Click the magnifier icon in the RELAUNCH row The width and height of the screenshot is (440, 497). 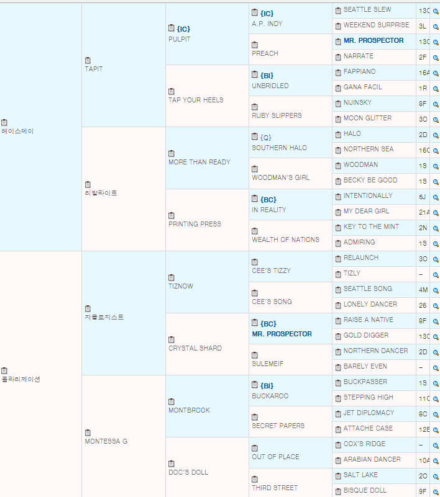point(436,259)
